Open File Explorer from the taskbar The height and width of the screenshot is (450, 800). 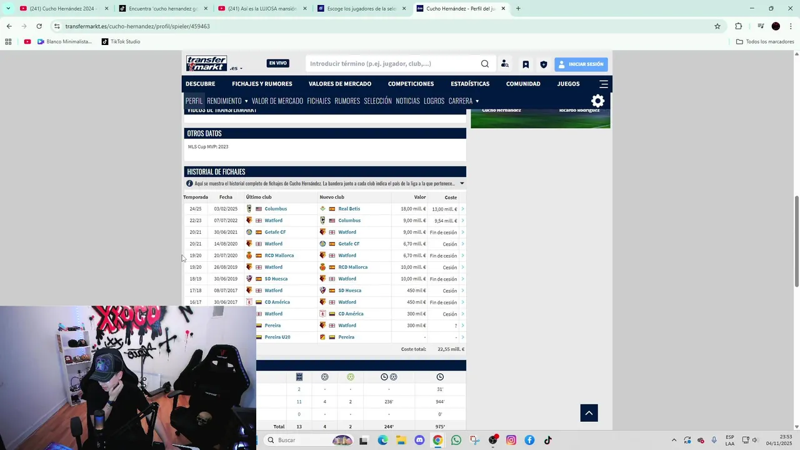[x=401, y=440]
